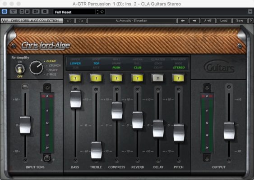Click the Pitch mode selector arrow button
254x180 pixels.
179,78
